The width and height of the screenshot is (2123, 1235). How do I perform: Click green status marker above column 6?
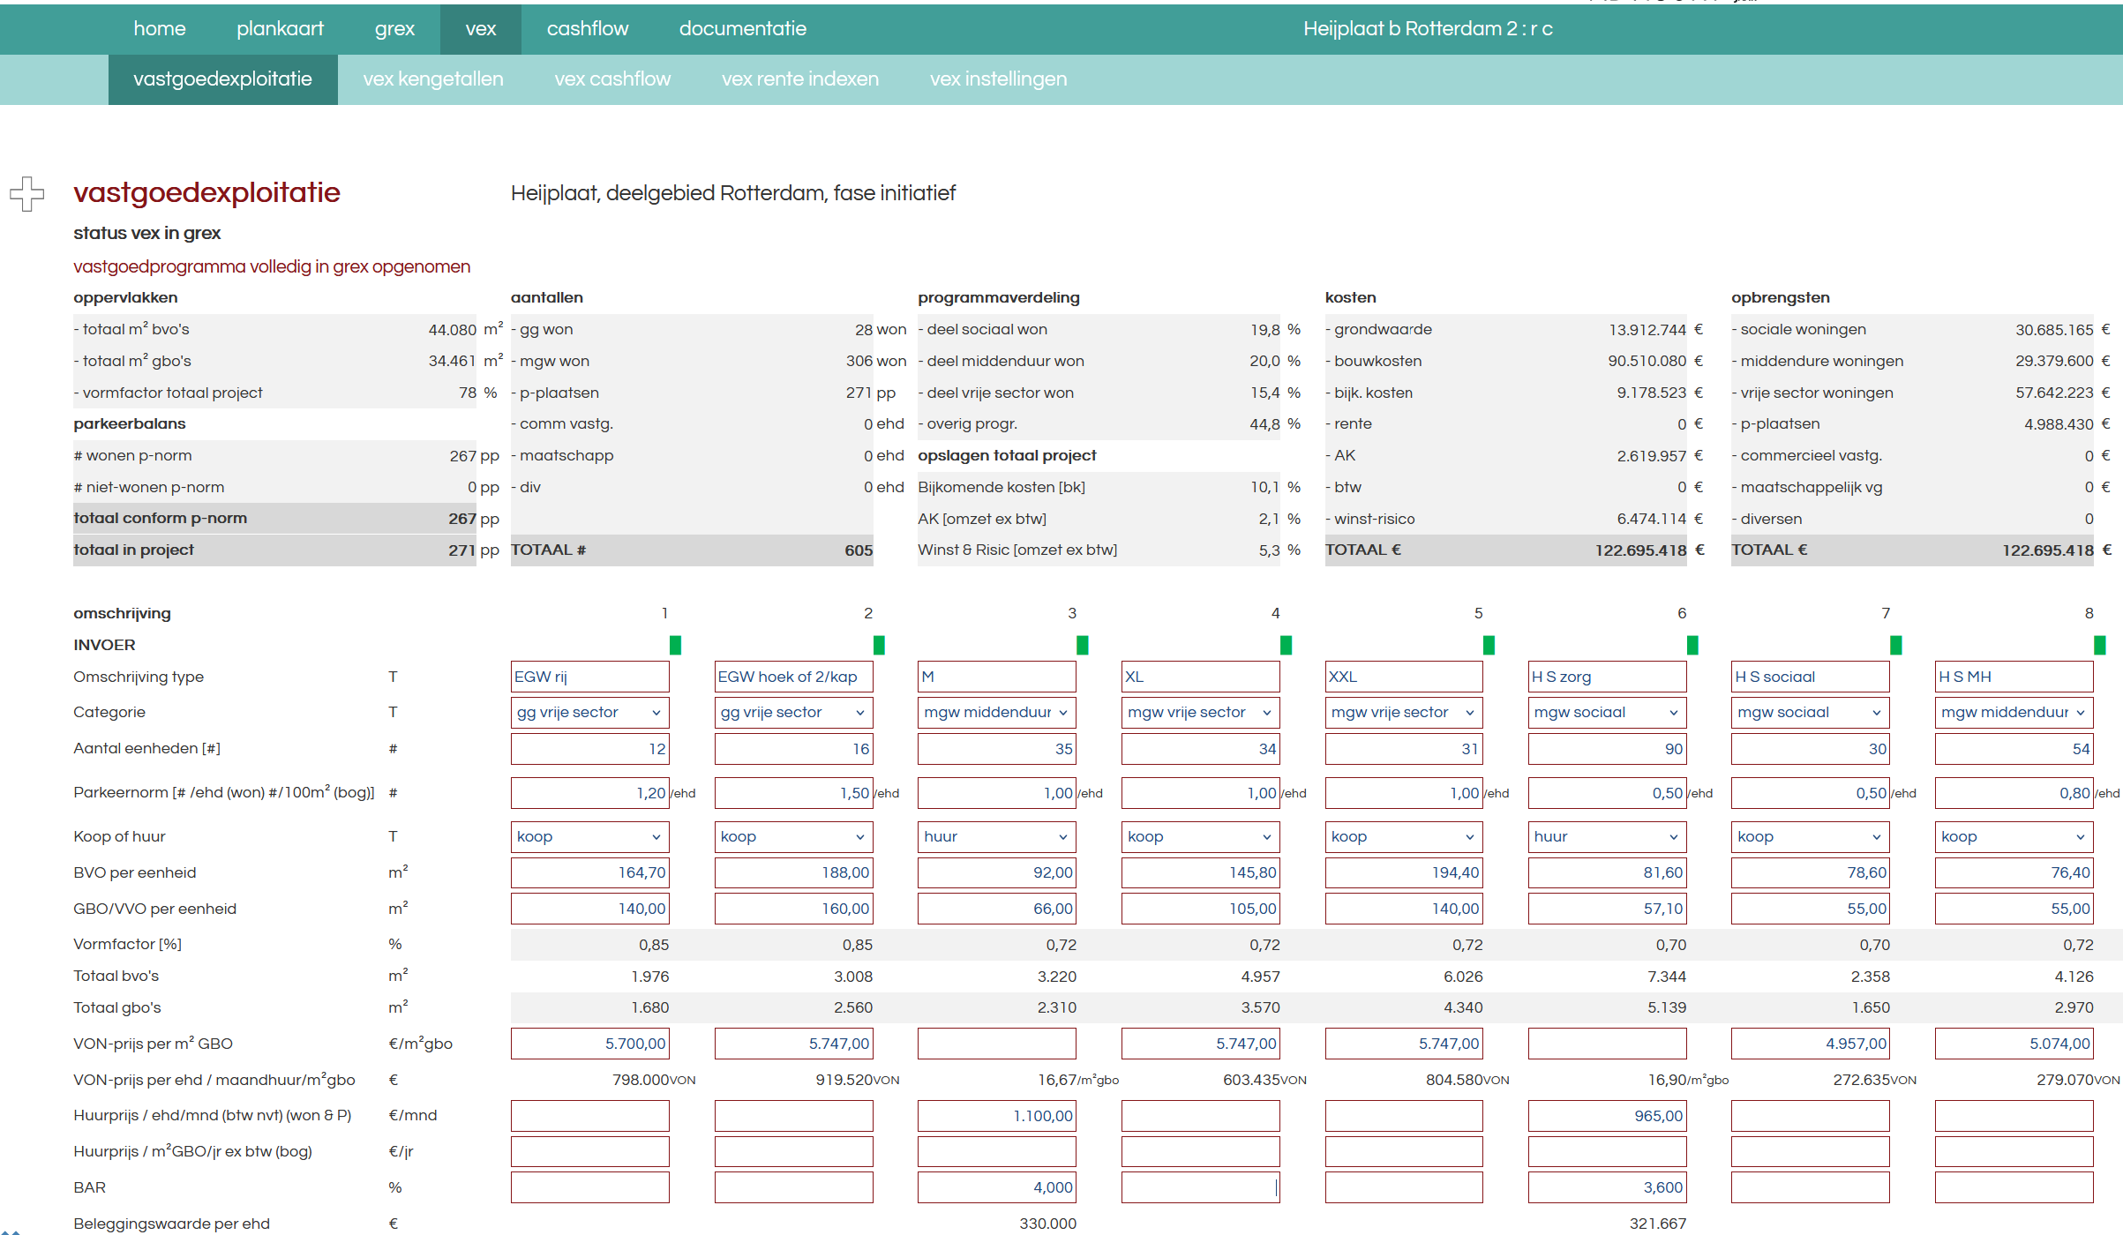pos(1692,645)
